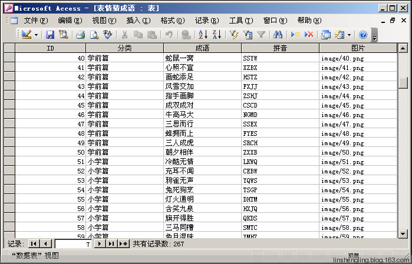Click the Apply Filter funnel icon
The height and width of the screenshot is (264, 412).
point(261,35)
